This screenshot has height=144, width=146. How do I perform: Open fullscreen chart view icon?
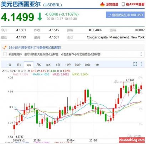click(x=135, y=64)
